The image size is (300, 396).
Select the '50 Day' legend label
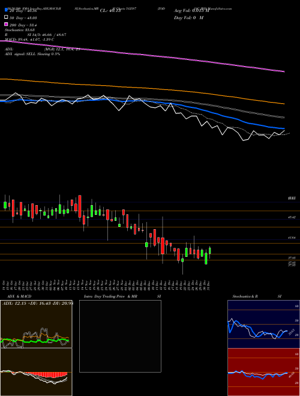23,18
